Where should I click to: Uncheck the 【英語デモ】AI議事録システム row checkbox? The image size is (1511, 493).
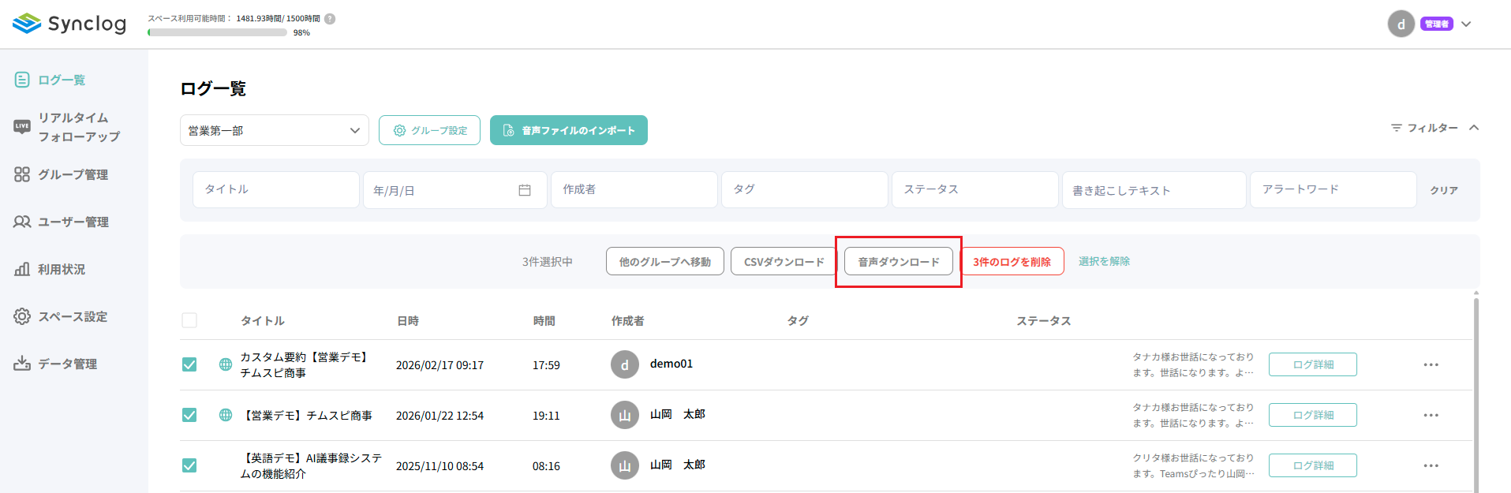pos(189,465)
